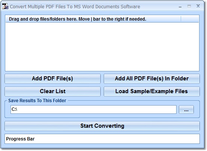
Task: Maximize the converter window
Action: click(189, 6)
